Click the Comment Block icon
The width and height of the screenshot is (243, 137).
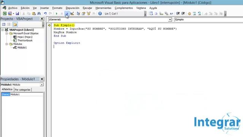[194, 14]
